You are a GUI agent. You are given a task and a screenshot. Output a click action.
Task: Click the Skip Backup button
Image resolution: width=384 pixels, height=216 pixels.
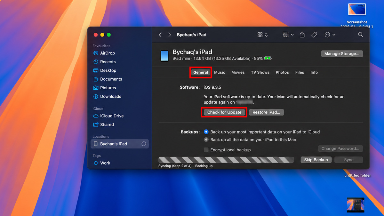click(x=316, y=160)
